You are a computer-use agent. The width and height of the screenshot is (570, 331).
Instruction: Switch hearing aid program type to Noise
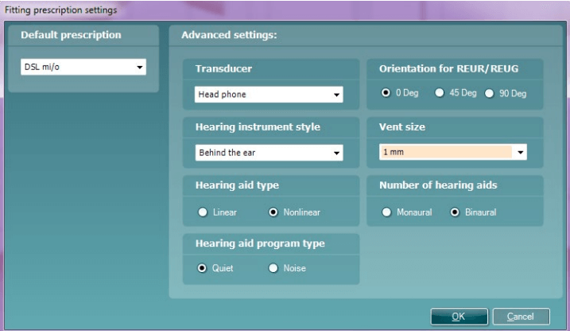(274, 268)
